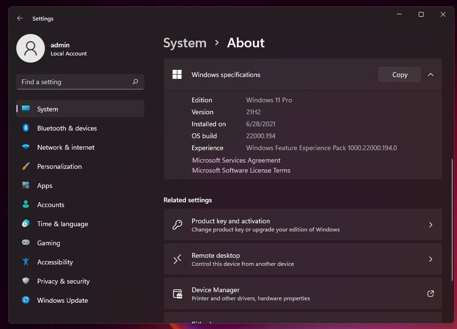Screen dimensions: 457x329
Task: Collapse the Windows specifications section
Action: click(x=430, y=75)
